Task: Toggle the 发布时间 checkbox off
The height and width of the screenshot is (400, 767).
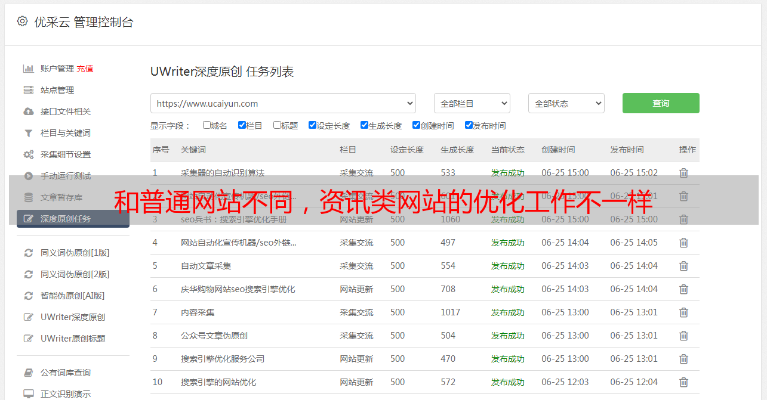Action: click(469, 125)
